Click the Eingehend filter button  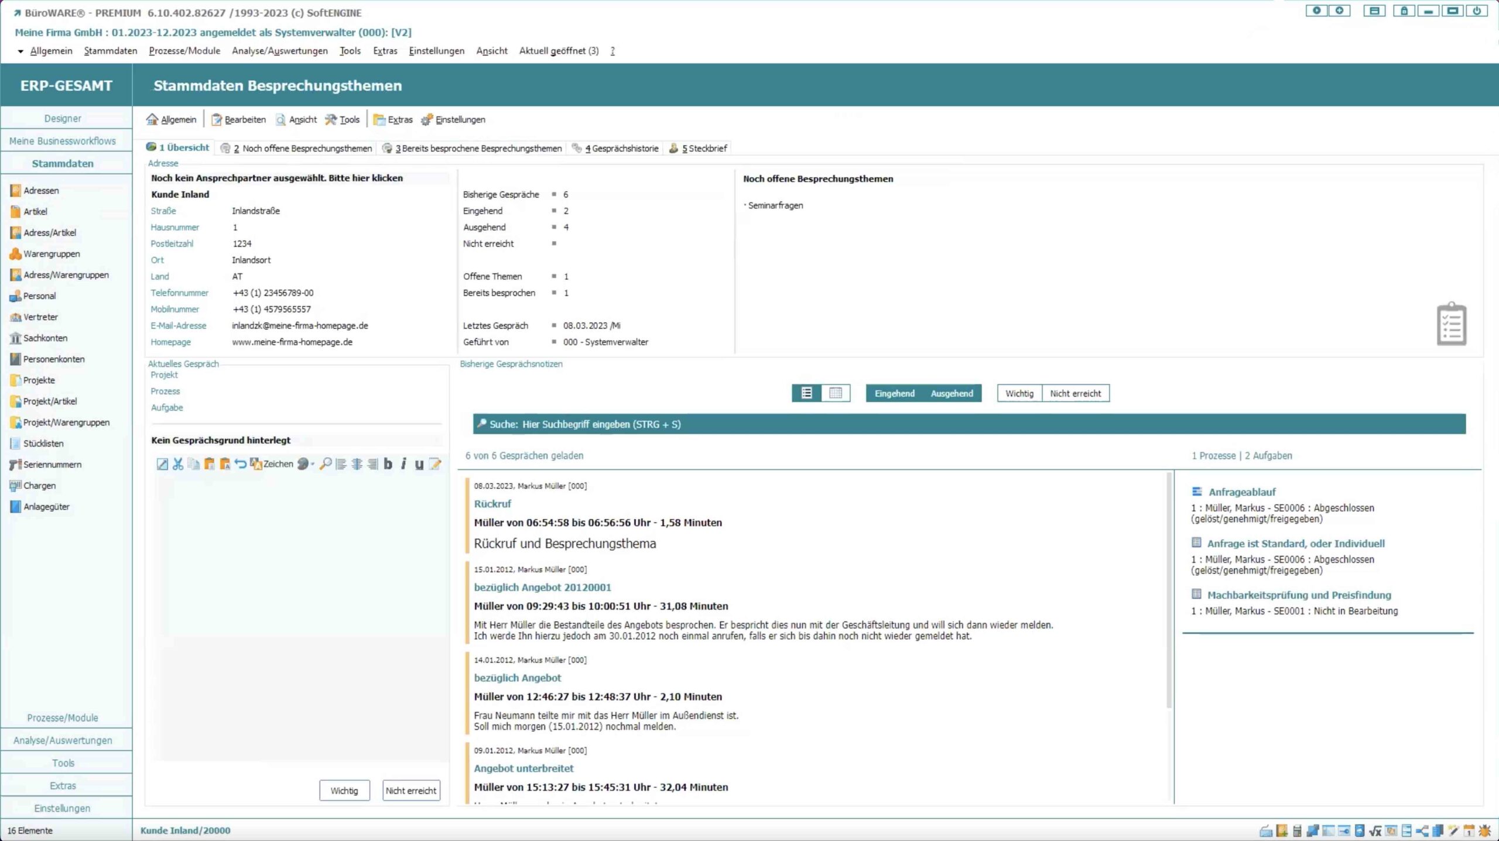[x=894, y=393]
